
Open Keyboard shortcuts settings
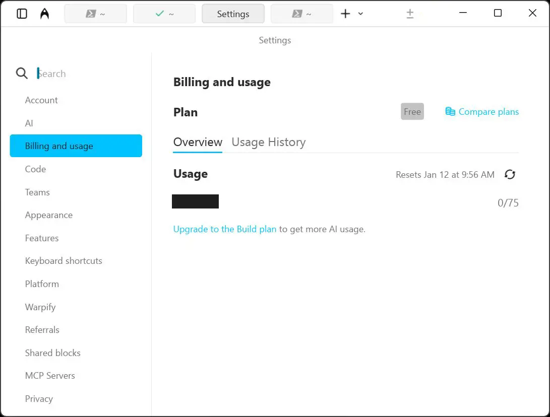(64, 261)
